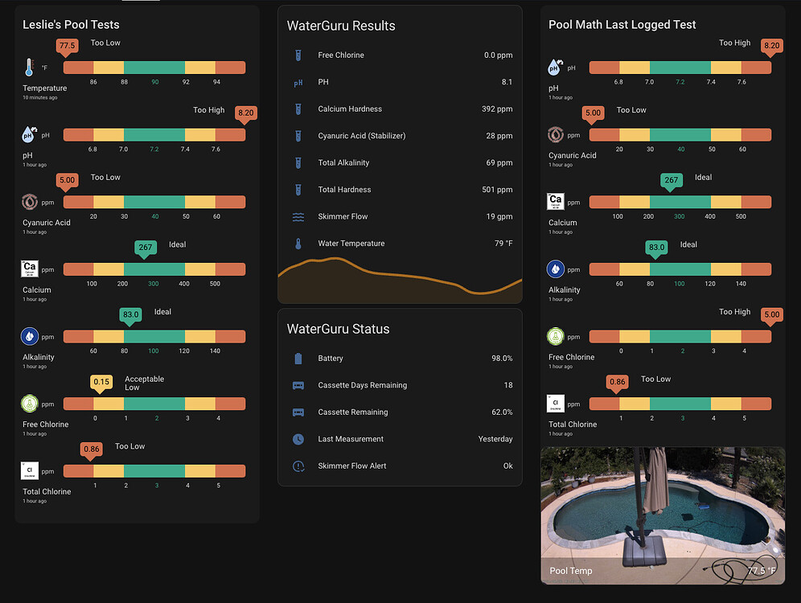Click the pH droplet icon in Pool Math Last Logged Test

point(555,67)
